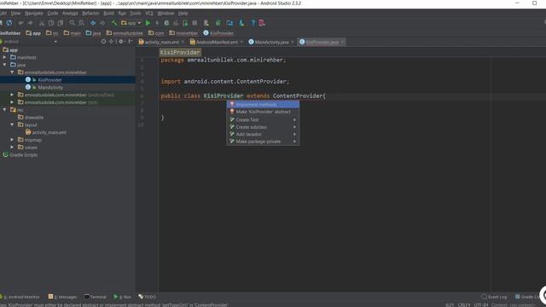Stop execution with the square stop icon

(195, 23)
